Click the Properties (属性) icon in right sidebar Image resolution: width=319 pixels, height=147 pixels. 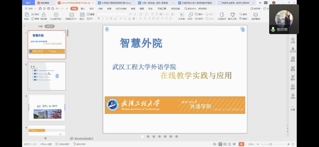pyautogui.click(x=293, y=76)
